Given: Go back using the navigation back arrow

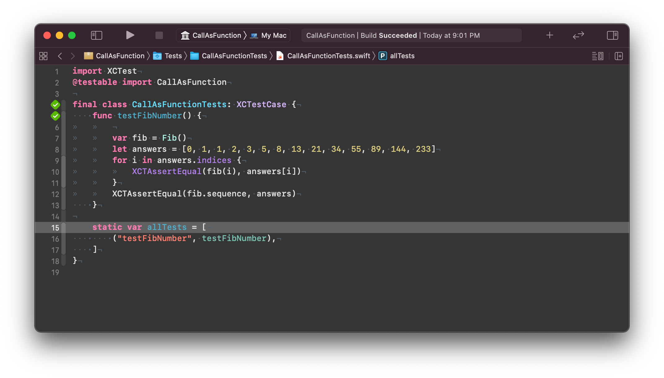Looking at the screenshot, I should click(60, 56).
